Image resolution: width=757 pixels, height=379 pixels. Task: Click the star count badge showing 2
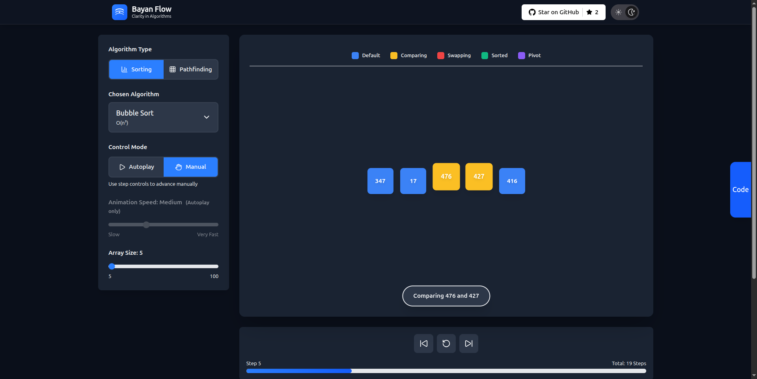click(593, 12)
